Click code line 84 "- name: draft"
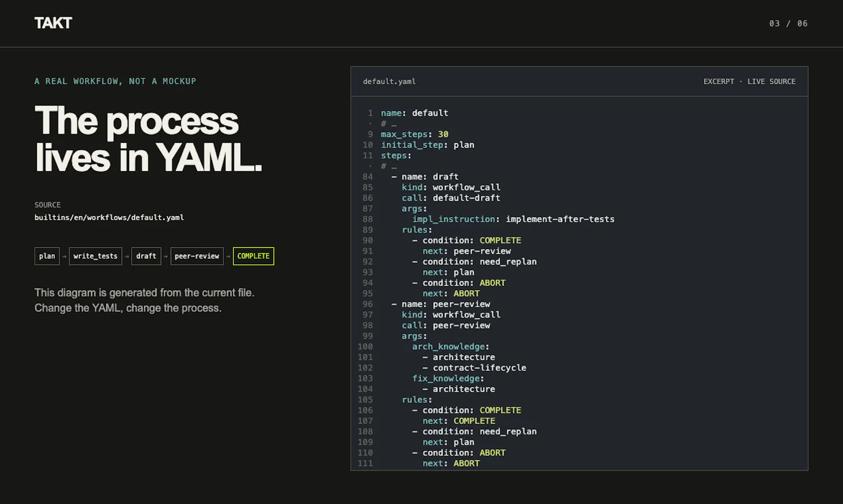The image size is (843, 504). [x=425, y=177]
